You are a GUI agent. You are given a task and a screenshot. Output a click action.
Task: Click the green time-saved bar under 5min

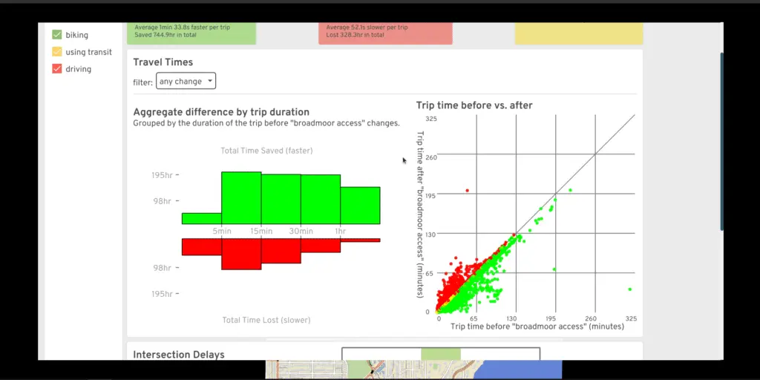click(x=201, y=218)
